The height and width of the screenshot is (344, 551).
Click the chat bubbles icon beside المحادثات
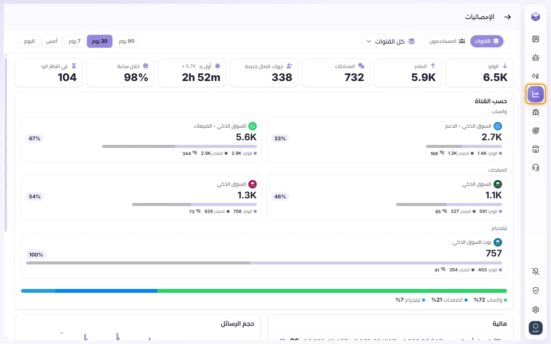pos(361,66)
